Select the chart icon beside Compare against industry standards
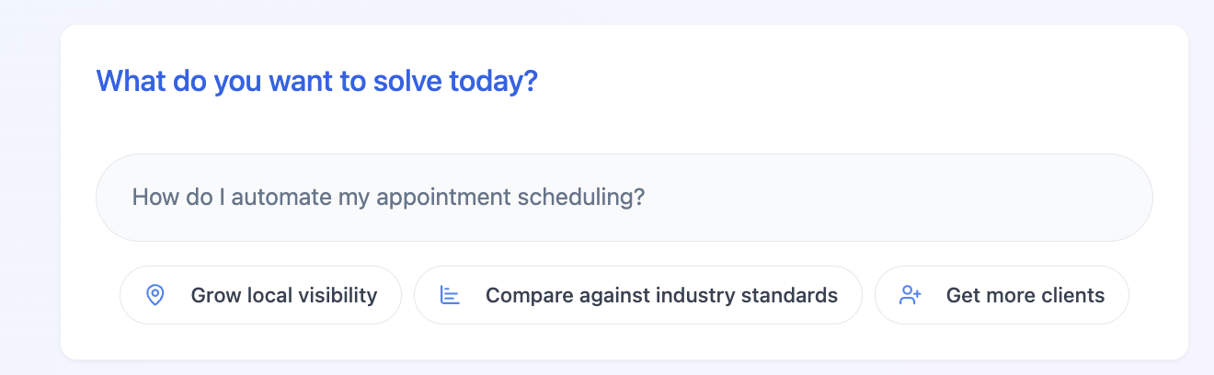 (450, 295)
